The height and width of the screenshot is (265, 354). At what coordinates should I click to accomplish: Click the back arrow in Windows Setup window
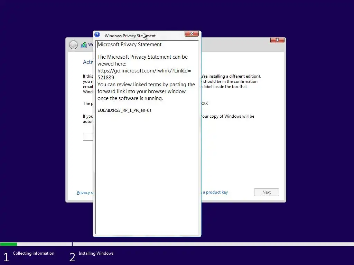pyautogui.click(x=73, y=45)
